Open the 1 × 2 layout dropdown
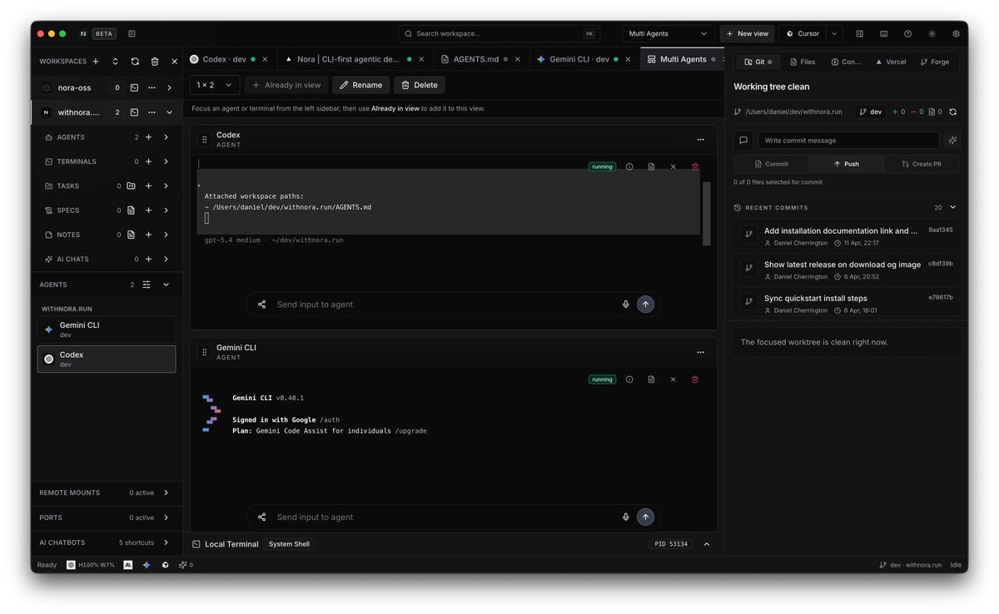 point(215,85)
